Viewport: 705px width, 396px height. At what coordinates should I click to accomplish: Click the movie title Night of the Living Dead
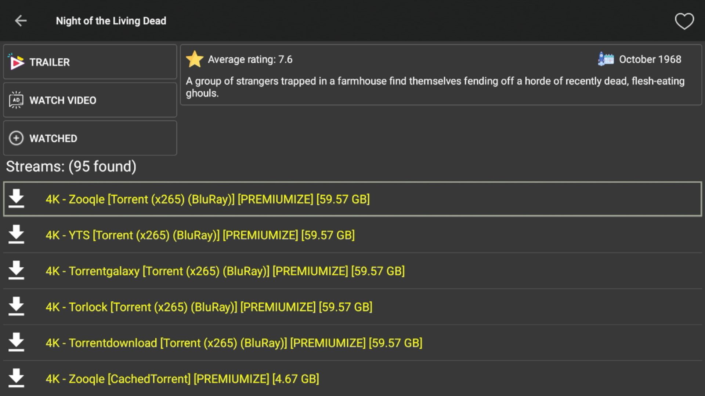point(111,21)
